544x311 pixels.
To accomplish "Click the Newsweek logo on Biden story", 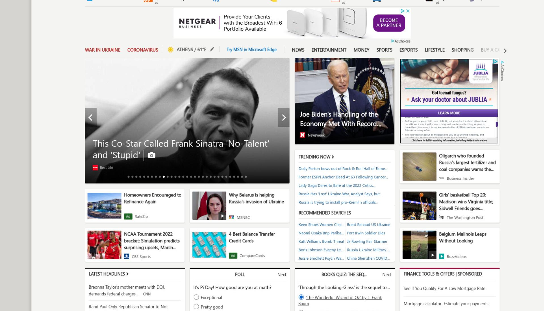I will point(303,135).
